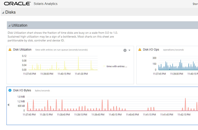Collapse the Disks section triangle
This screenshot has height=130, width=198.
pyautogui.click(x=3, y=12)
